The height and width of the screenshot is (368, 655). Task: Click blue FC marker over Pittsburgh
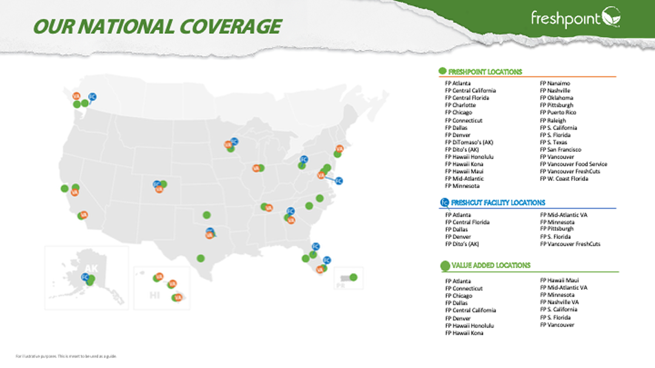(304, 160)
